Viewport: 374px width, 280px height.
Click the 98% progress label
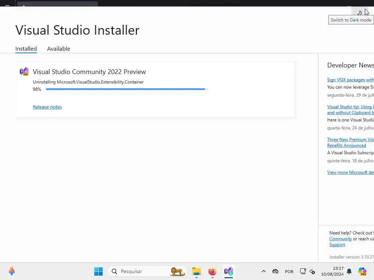(37, 89)
